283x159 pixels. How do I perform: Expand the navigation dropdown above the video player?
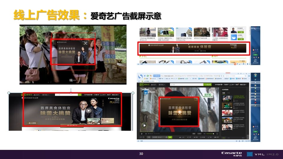162,85
